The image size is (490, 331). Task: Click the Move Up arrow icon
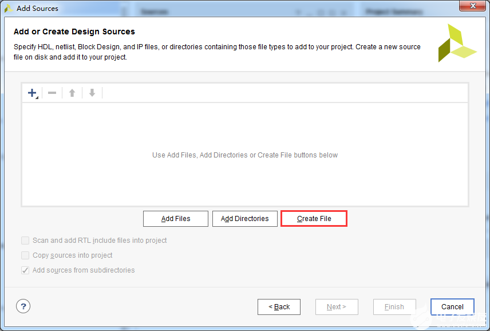(72, 93)
